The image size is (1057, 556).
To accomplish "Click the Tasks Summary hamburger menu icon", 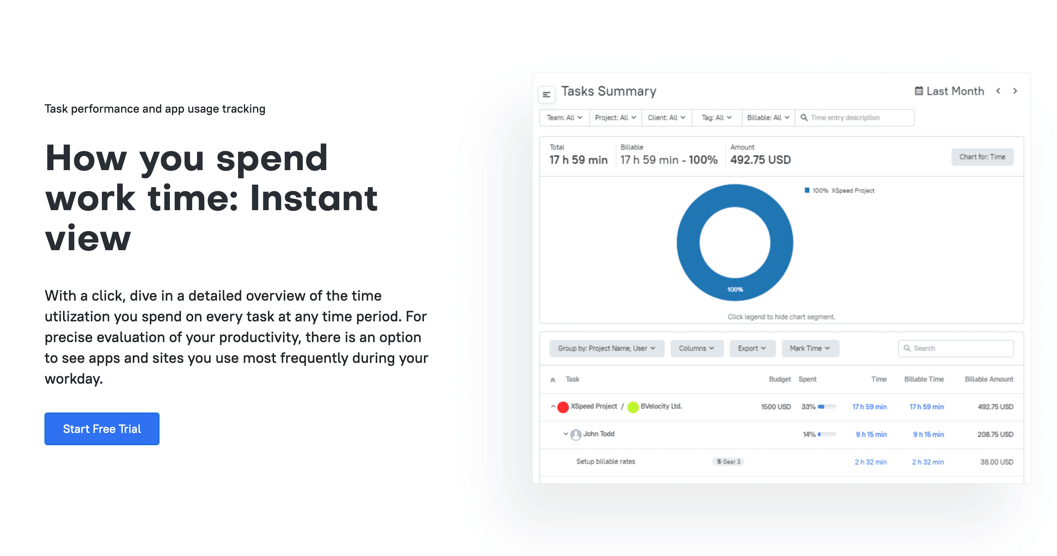I will [x=547, y=92].
